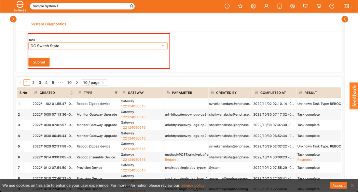This screenshot has width=358, height=192.
Task: Collapse the panel with the left orange chevron
Action: click(x=345, y=19)
